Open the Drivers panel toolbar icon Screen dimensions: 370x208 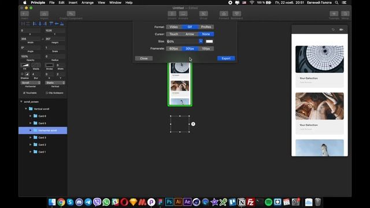point(172,14)
